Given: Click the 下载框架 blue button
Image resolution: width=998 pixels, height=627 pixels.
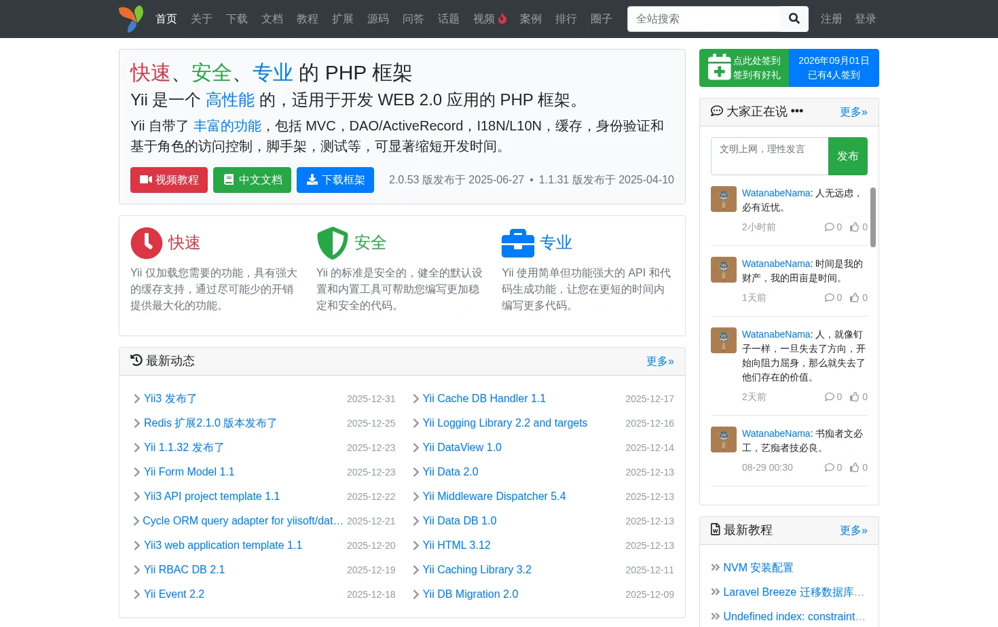Looking at the screenshot, I should (x=335, y=180).
